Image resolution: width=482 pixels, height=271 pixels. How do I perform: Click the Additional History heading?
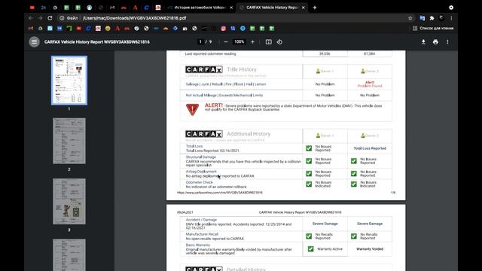click(x=249, y=134)
